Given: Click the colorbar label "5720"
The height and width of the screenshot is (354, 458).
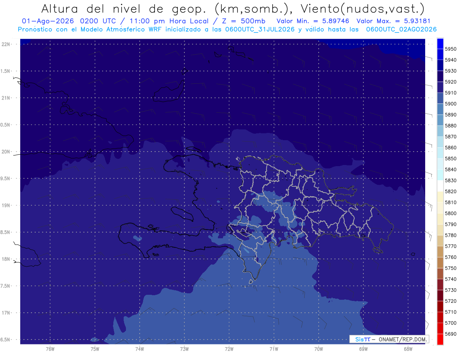Looking at the screenshot, I should point(450,301).
